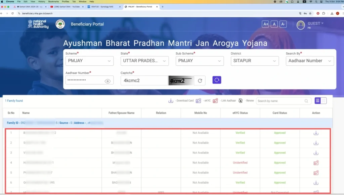Click eKYC action icon in row 4
The width and height of the screenshot is (344, 195).
tap(316, 163)
